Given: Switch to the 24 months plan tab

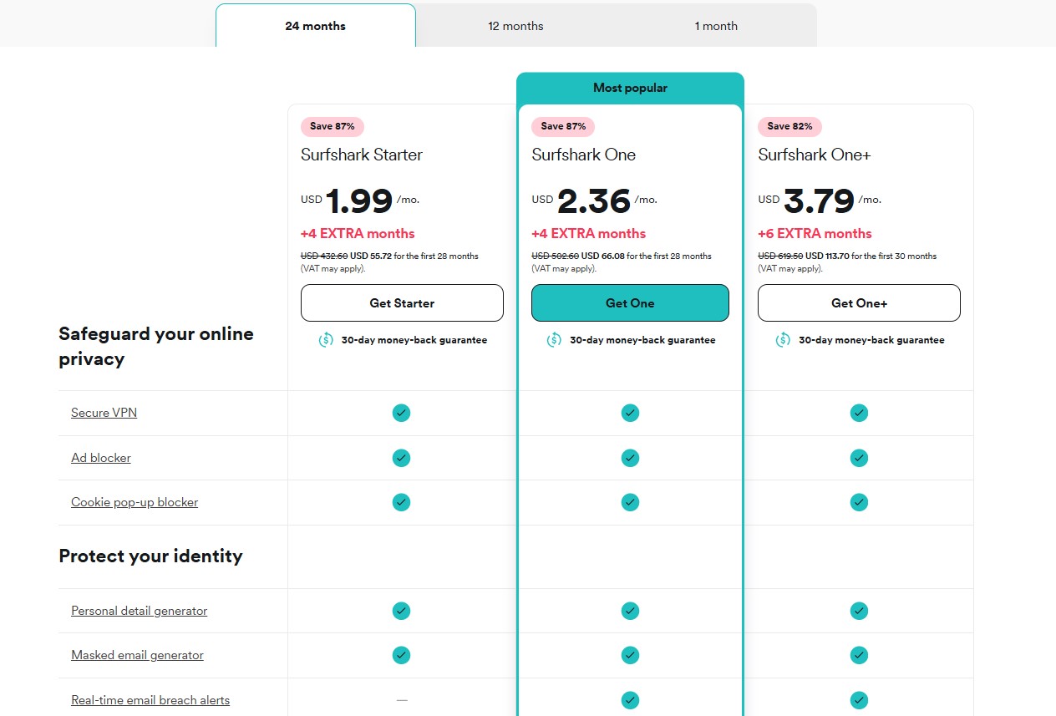Looking at the screenshot, I should pos(315,26).
